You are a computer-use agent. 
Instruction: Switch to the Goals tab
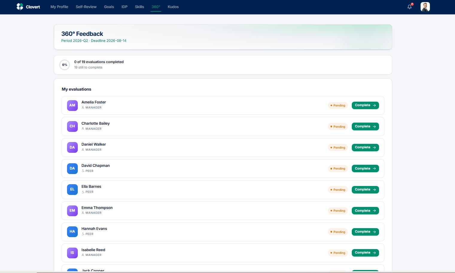pyautogui.click(x=109, y=7)
